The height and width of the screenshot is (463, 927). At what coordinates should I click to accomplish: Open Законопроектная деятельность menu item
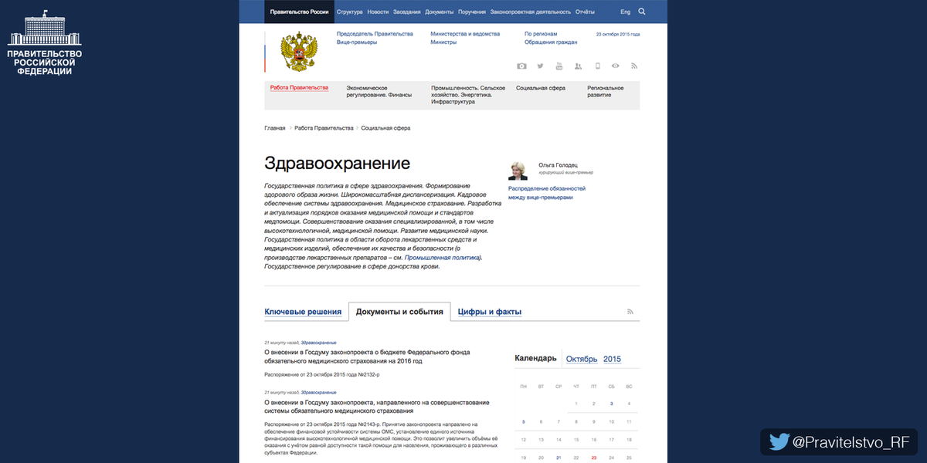[531, 12]
